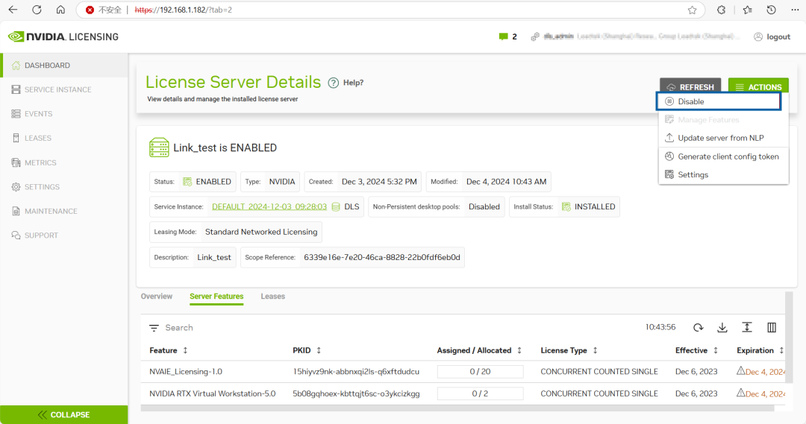
Task: Open Settings in the sidebar
Action: click(x=63, y=187)
